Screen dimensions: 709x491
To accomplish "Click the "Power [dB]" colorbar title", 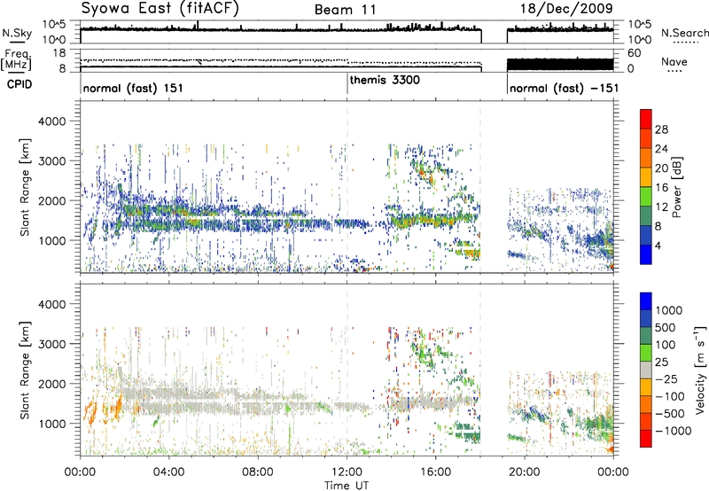I will (676, 187).
